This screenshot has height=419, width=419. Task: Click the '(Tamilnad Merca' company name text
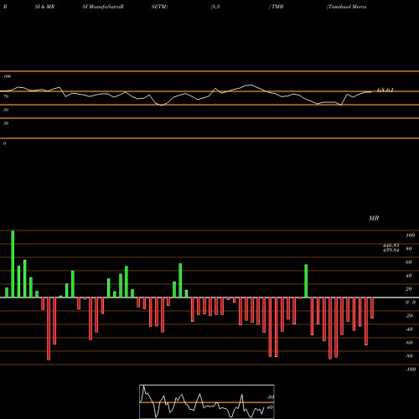coord(346,7)
